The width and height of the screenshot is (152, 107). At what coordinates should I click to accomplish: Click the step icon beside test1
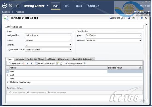click(7, 72)
